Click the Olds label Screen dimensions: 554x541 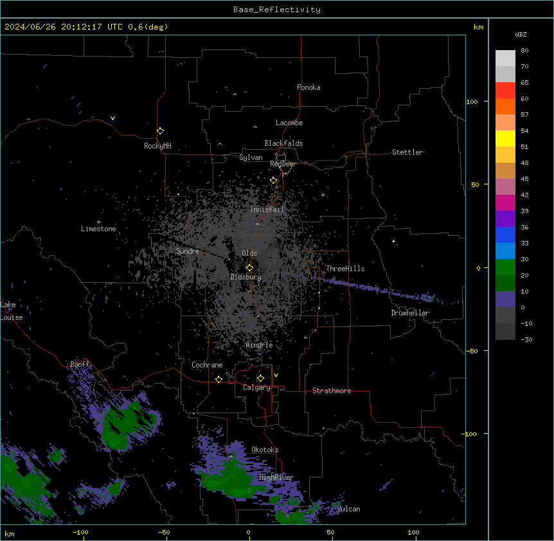[x=249, y=253]
